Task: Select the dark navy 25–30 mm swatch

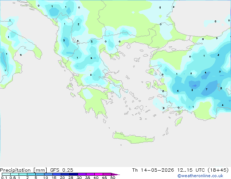Action: coord(74,174)
